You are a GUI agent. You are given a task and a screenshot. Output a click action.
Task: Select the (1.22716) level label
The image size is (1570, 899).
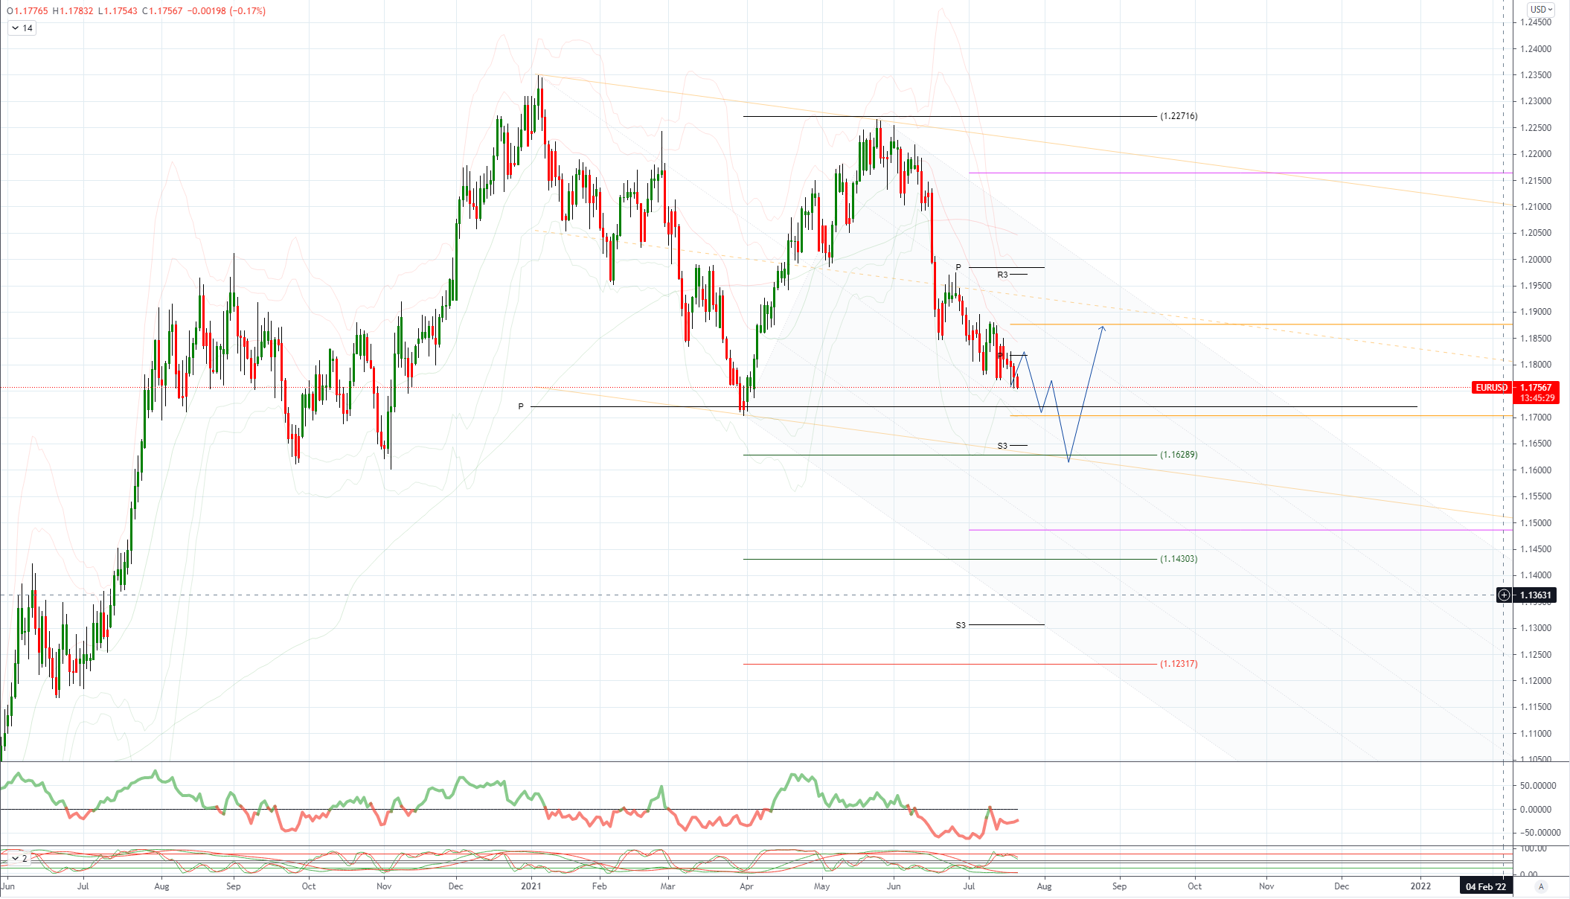[x=1179, y=116]
